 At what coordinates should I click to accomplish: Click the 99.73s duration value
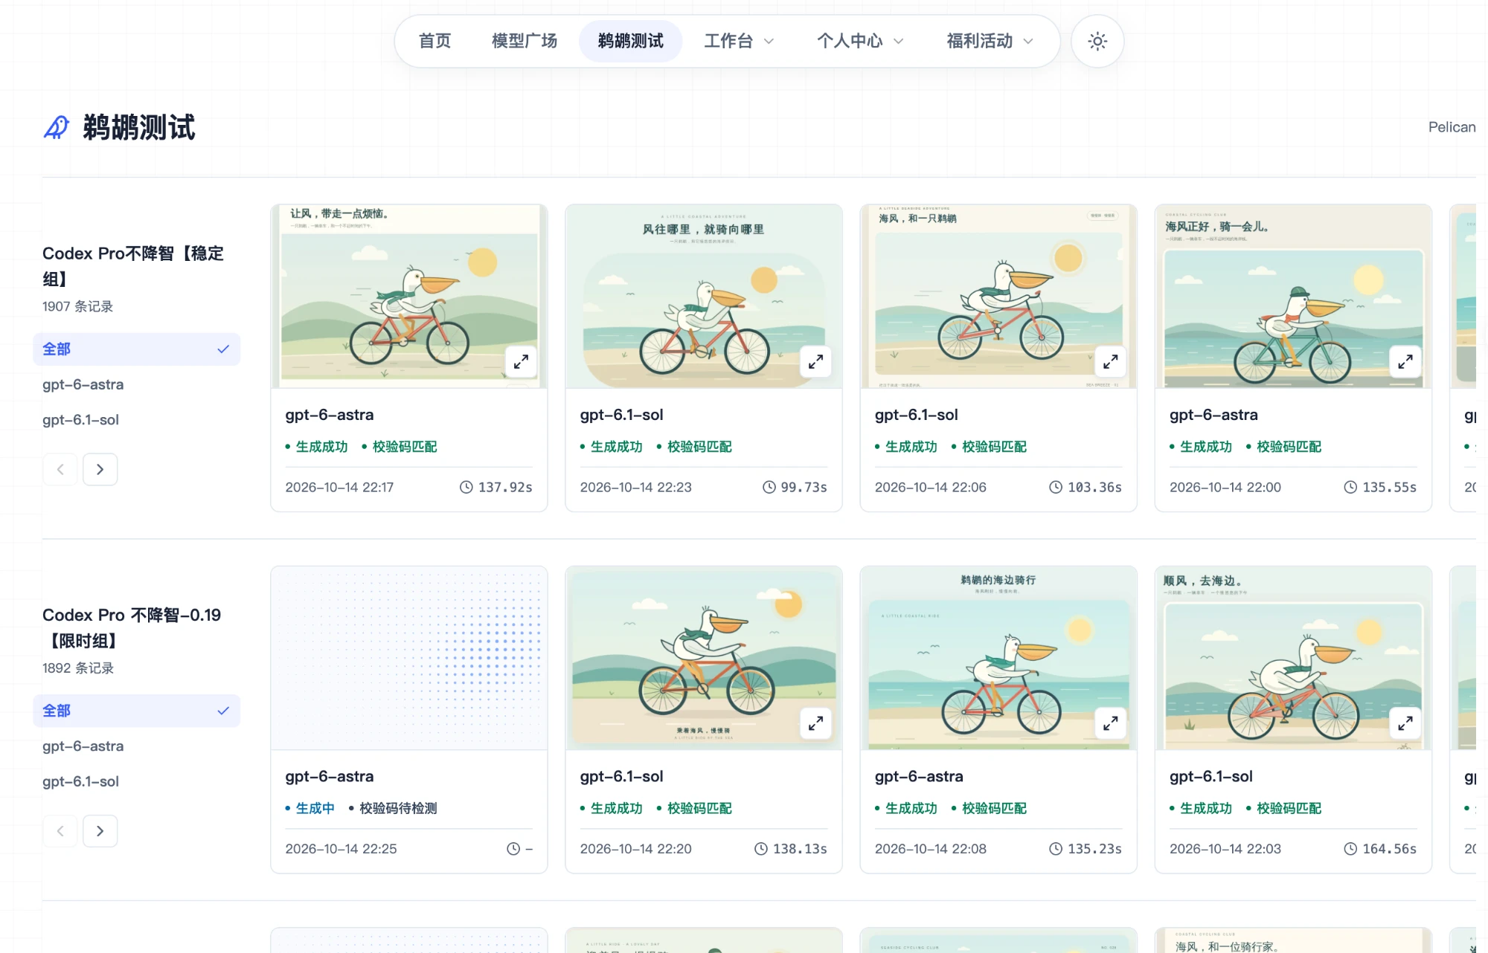pos(804,487)
